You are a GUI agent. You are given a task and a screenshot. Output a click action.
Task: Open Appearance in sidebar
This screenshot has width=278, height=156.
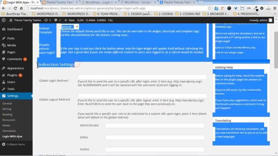(16, 68)
